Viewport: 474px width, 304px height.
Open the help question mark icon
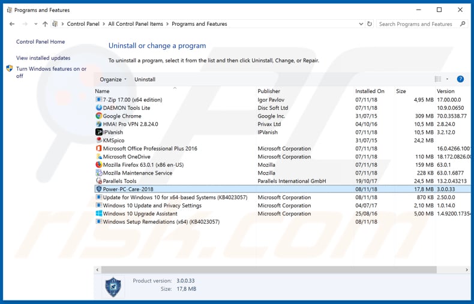pyautogui.click(x=460, y=79)
